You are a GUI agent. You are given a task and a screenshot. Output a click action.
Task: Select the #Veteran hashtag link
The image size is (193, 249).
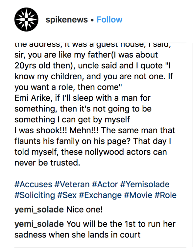[72, 184]
